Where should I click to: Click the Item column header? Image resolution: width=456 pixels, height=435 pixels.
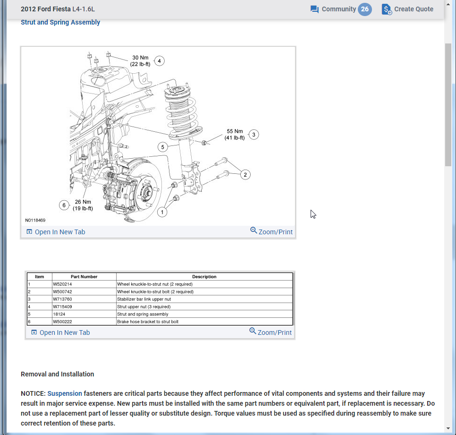[x=40, y=277]
